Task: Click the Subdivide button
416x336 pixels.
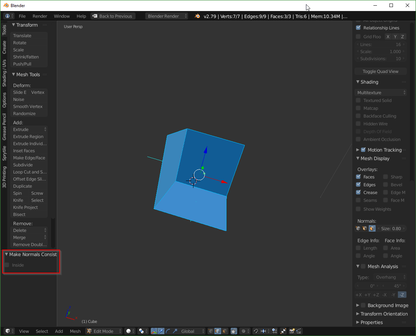Action: [x=23, y=165]
